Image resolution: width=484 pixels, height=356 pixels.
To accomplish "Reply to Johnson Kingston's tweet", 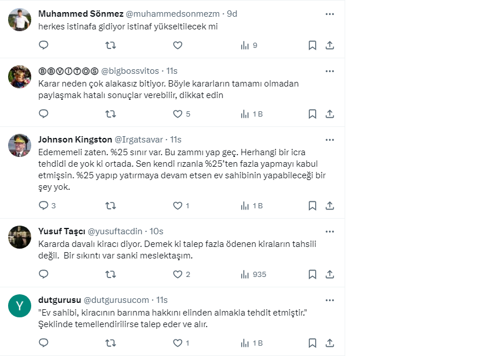I will pos(43,205).
